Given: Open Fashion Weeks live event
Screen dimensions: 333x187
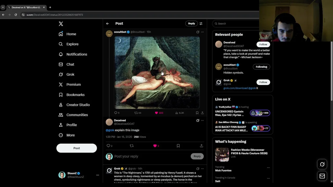Looking at the screenshot, I should [x=242, y=154].
